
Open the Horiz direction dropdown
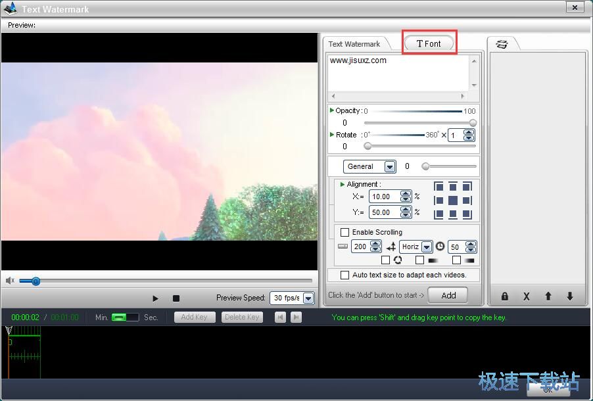point(427,247)
